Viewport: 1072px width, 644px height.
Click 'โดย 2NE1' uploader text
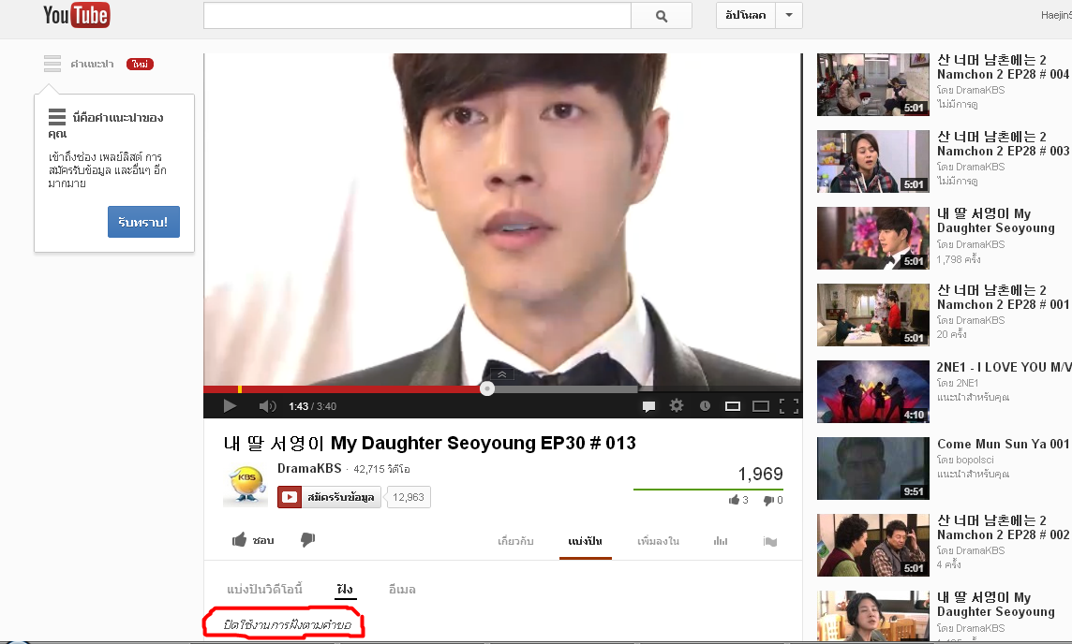[957, 383]
